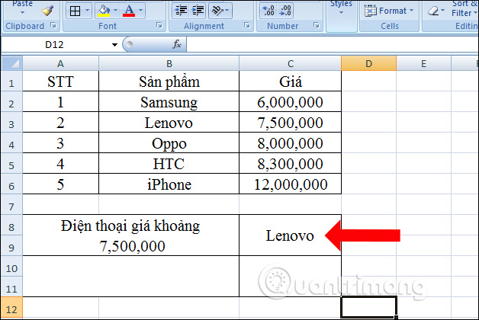Click the Increase Decimal icon
Image resolution: width=479 pixels, height=320 pixels.
pos(268,11)
